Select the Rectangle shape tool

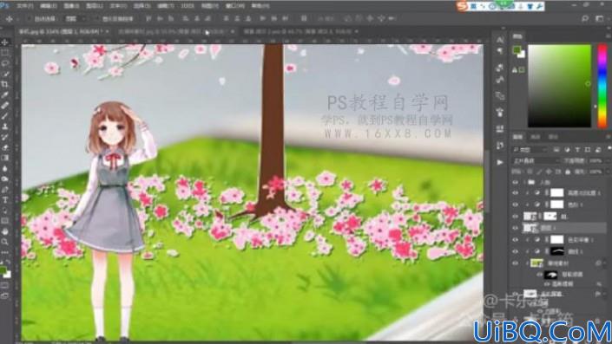(x=5, y=221)
